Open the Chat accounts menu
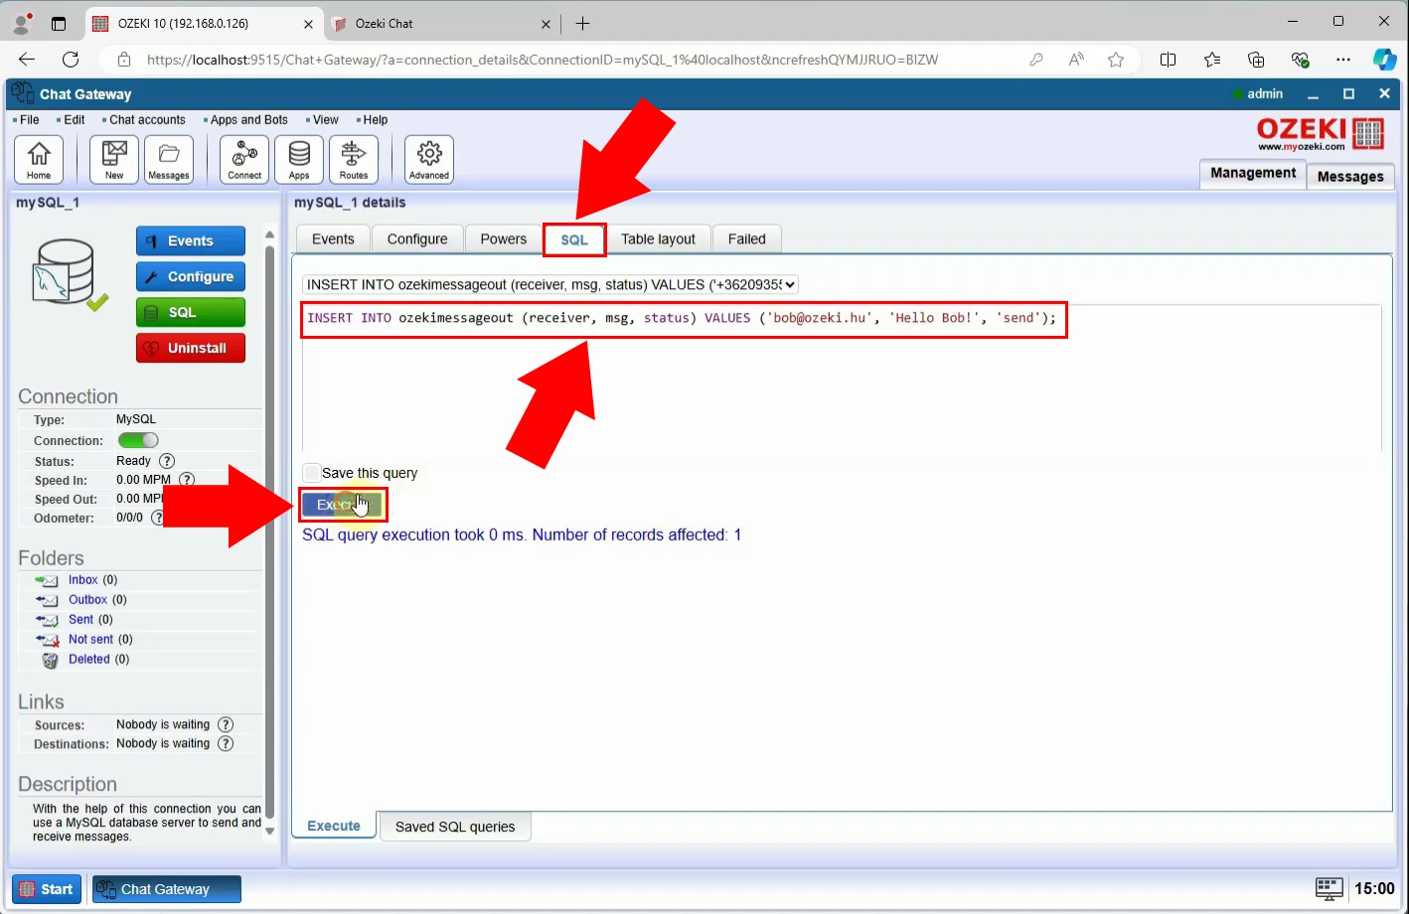The image size is (1409, 914). pos(147,120)
